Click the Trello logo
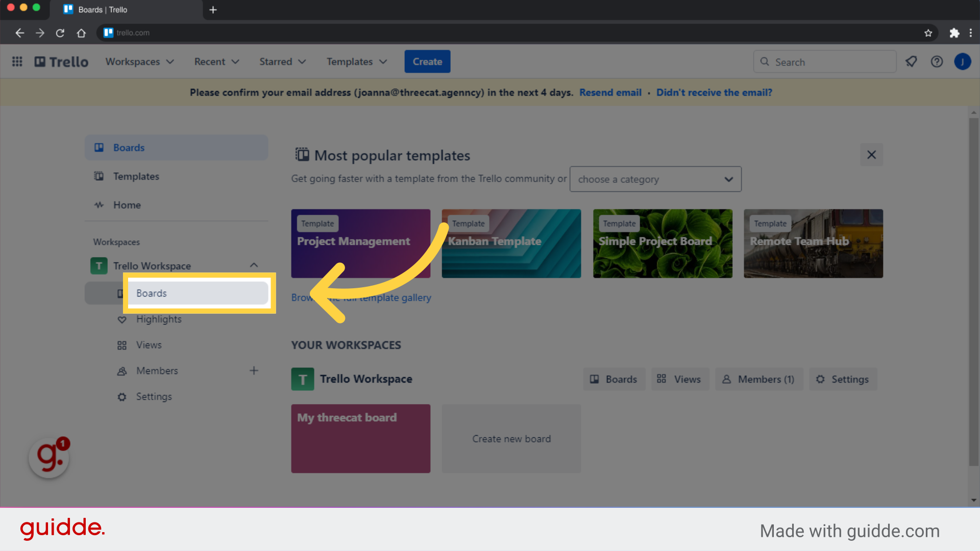Viewport: 980px width, 551px height. 61,61
